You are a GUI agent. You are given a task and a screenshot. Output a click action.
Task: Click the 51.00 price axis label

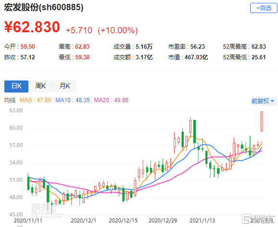pos(16,180)
